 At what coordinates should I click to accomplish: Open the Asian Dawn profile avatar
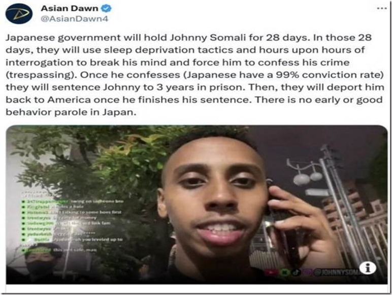tap(19, 14)
